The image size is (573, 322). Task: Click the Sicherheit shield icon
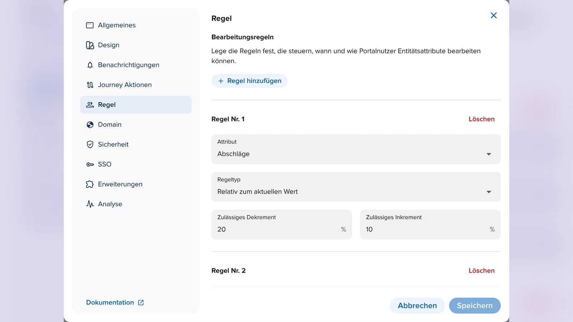(90, 145)
